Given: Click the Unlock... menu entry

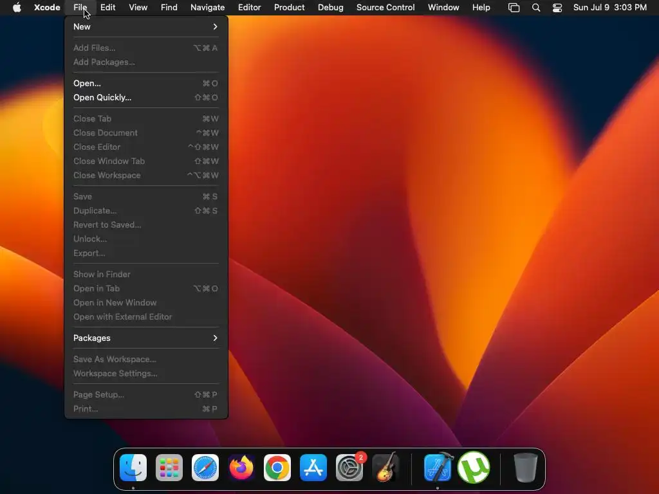Looking at the screenshot, I should tap(146, 239).
